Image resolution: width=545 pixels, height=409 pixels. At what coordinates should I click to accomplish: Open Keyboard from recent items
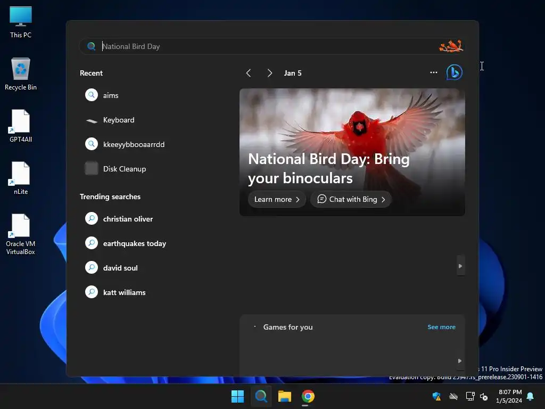tap(119, 120)
